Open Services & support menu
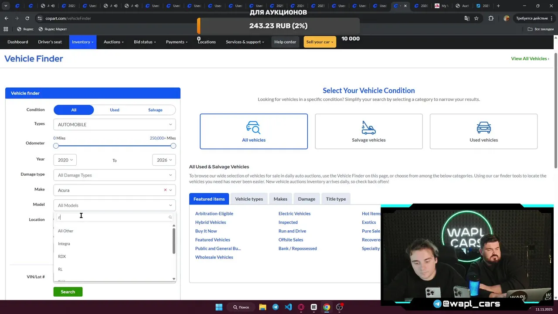Image resolution: width=558 pixels, height=314 pixels. 245,42
